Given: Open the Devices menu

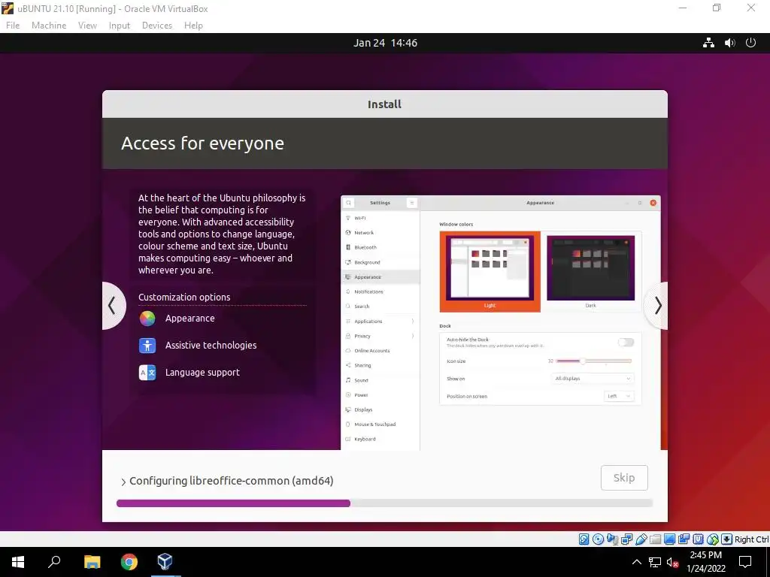Looking at the screenshot, I should [157, 26].
